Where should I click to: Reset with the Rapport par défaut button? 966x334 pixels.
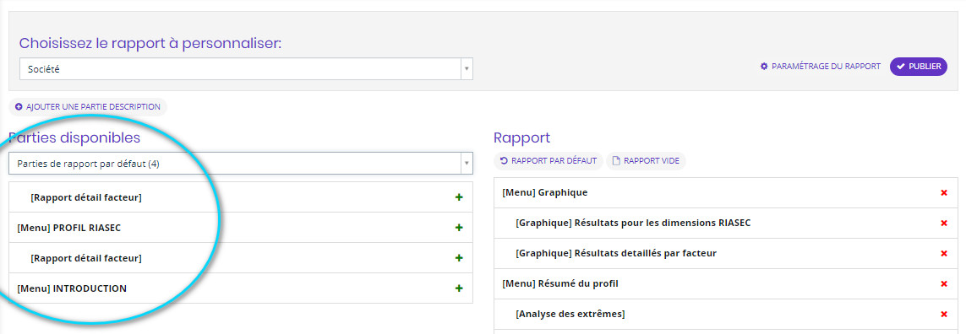[548, 160]
